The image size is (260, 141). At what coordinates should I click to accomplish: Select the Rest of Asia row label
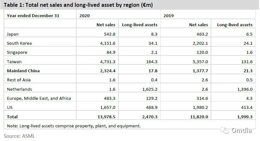[x=19, y=80]
